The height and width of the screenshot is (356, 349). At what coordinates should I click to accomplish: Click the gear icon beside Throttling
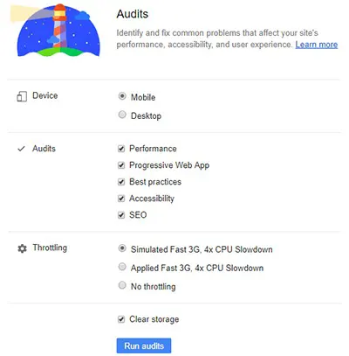(x=22, y=248)
